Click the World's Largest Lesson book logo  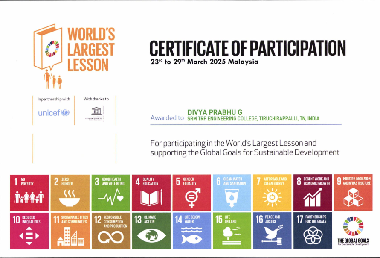[x=48, y=47]
